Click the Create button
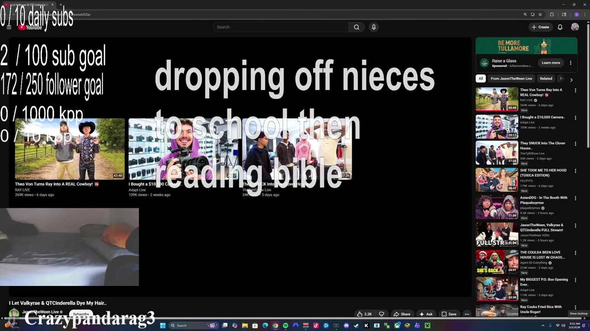The image size is (590, 331). (x=540, y=27)
